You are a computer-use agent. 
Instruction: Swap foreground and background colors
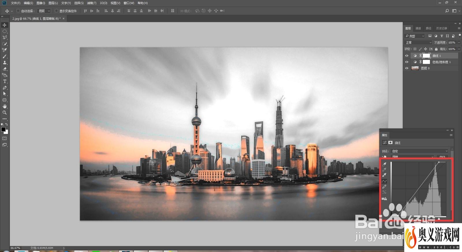7,124
